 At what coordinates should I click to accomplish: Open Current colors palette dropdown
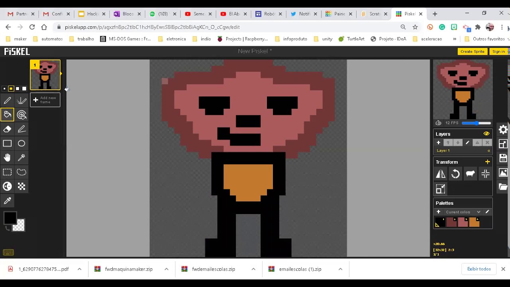coord(463,212)
